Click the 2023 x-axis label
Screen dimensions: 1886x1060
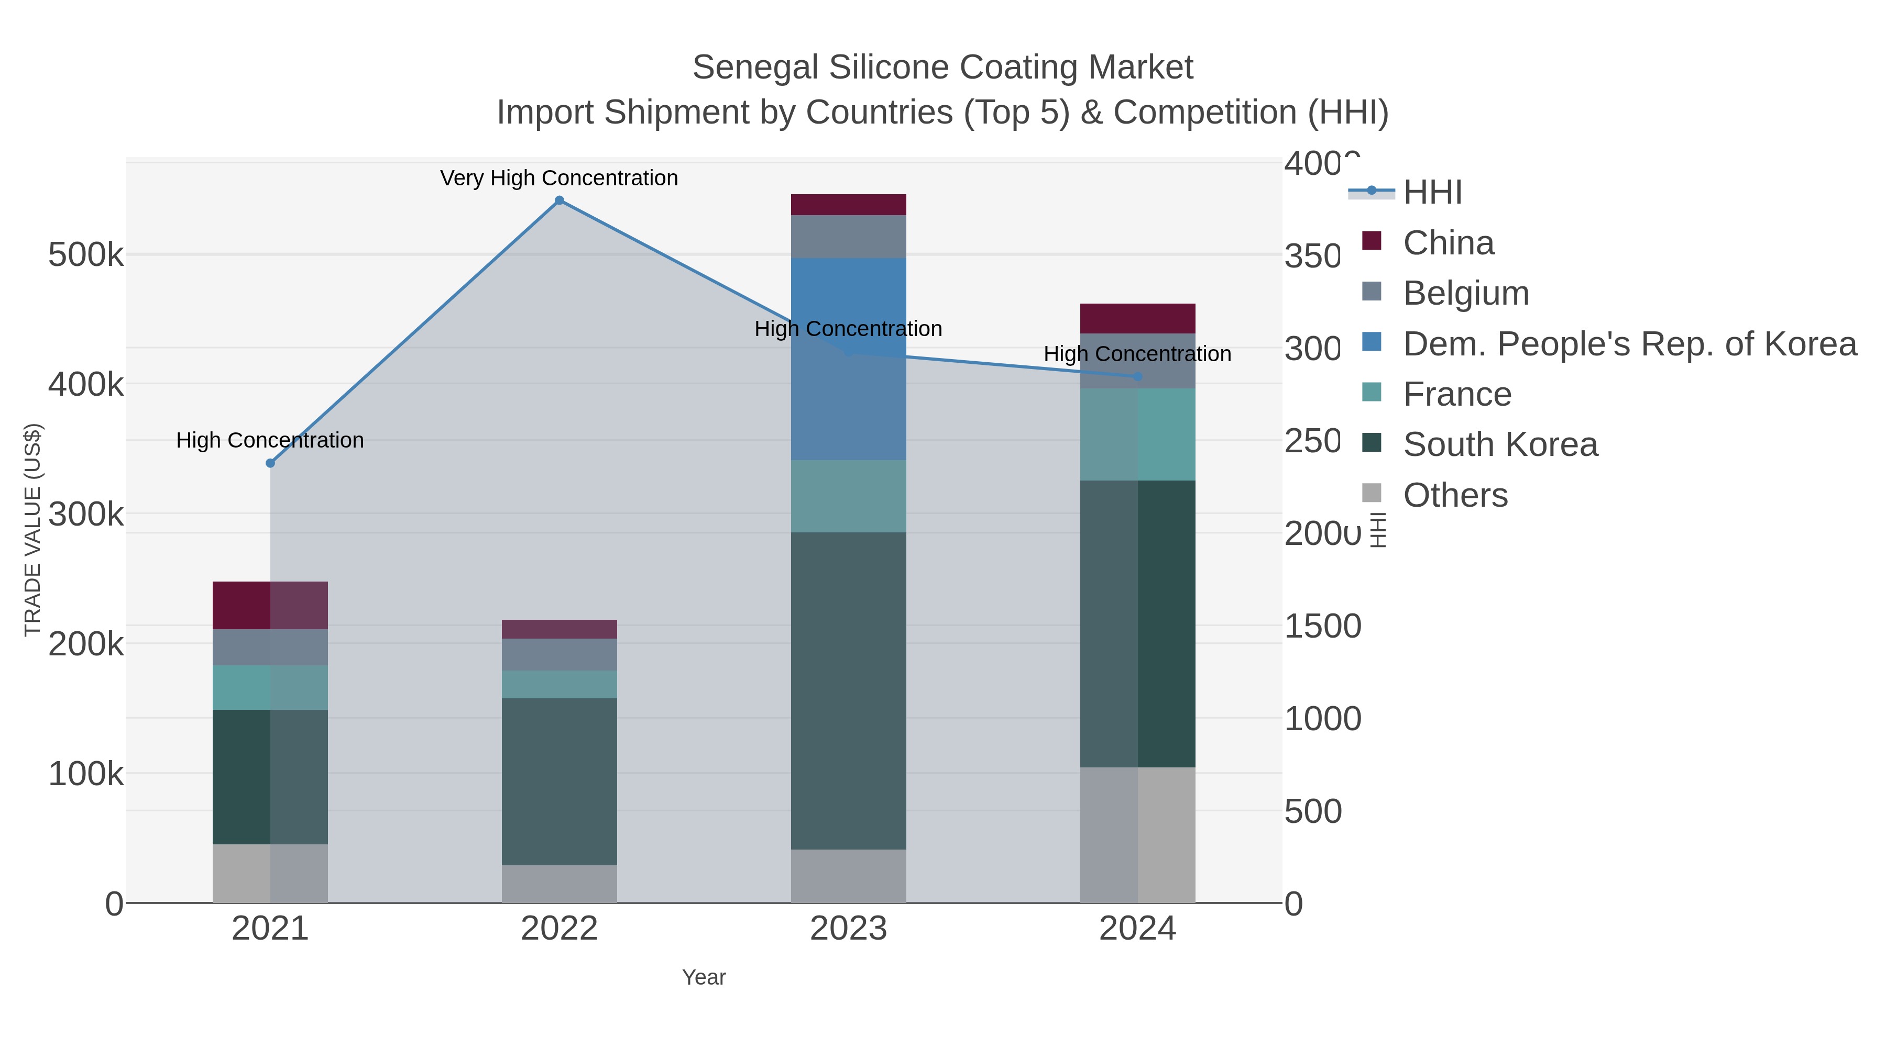pyautogui.click(x=849, y=929)
